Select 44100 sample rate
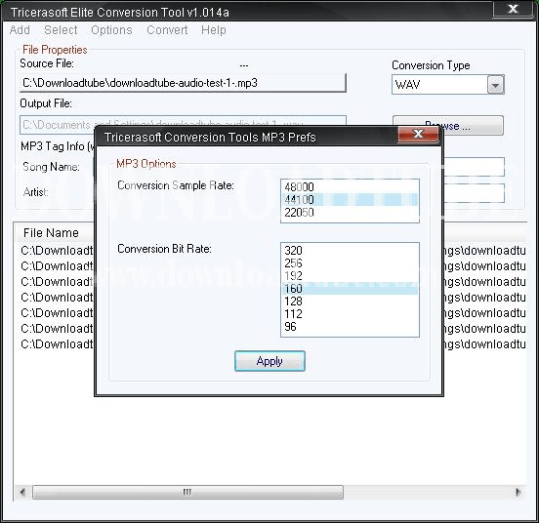The image size is (539, 523). [x=350, y=199]
